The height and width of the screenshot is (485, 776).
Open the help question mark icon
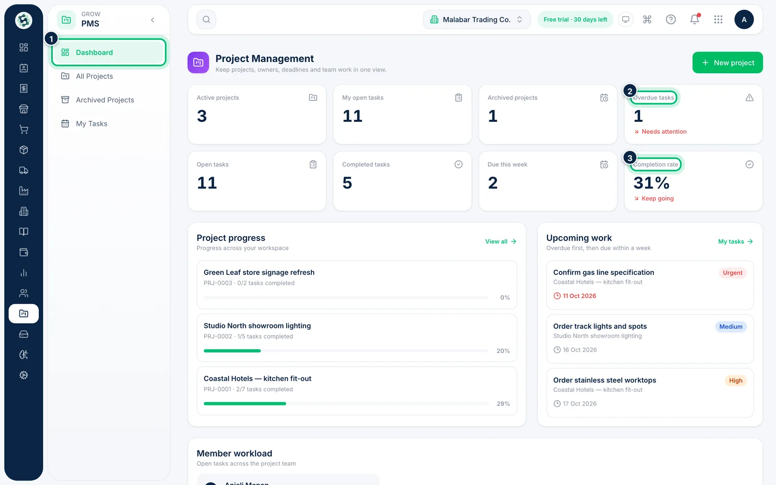(671, 19)
